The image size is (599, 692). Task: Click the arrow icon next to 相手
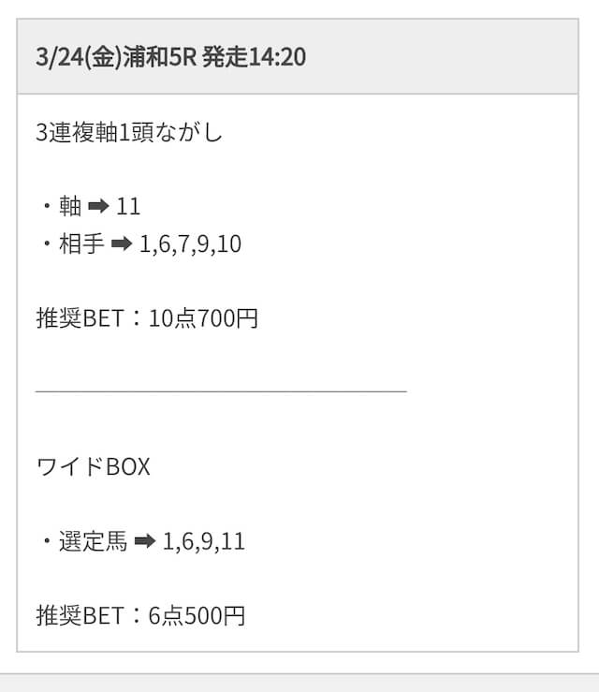(122, 243)
